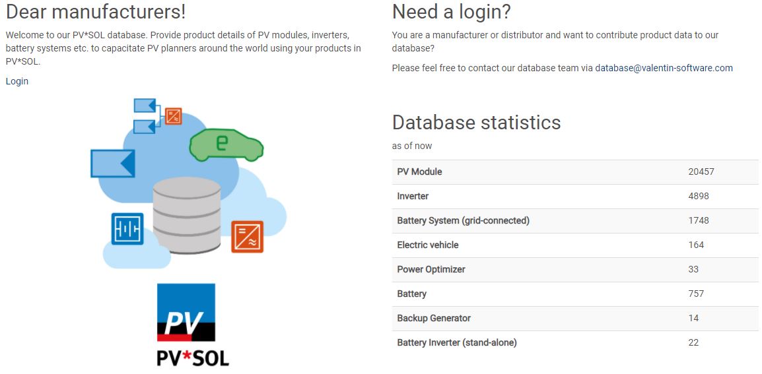The image size is (762, 374).
Task: Click the uppermost small blue PV module icon
Action: tap(144, 105)
